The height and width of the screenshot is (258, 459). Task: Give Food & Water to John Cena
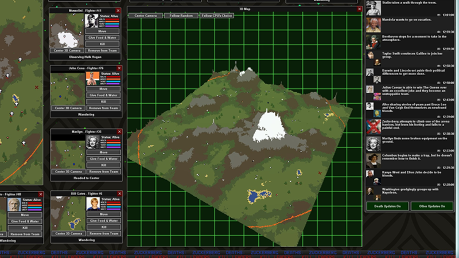click(x=103, y=95)
